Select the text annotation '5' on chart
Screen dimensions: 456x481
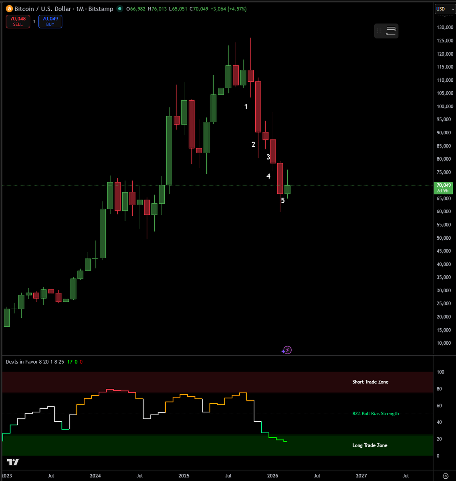point(283,200)
